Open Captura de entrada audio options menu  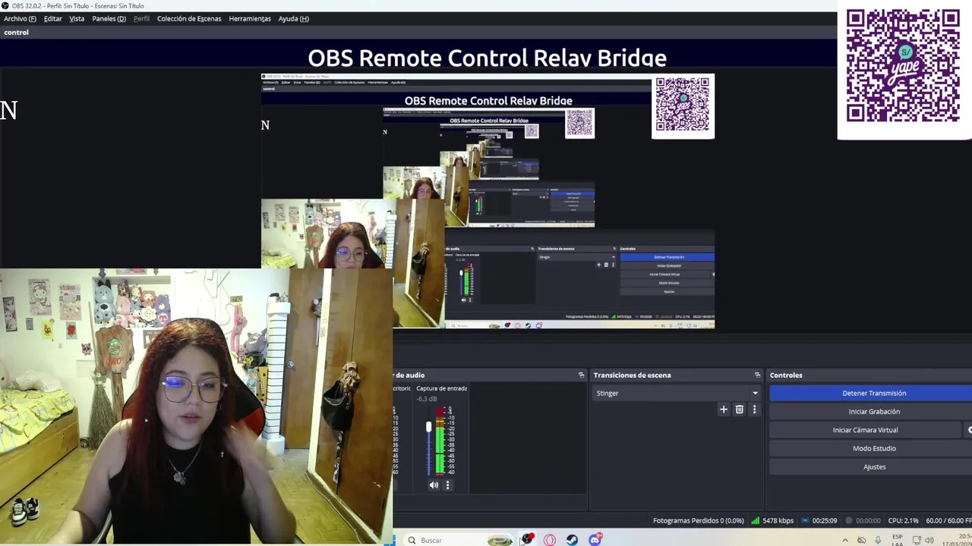447,485
